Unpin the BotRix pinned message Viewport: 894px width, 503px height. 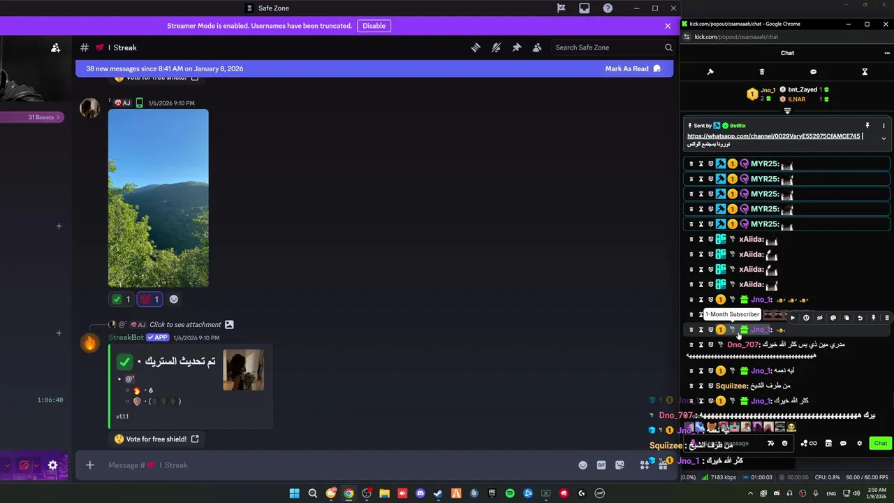867,126
